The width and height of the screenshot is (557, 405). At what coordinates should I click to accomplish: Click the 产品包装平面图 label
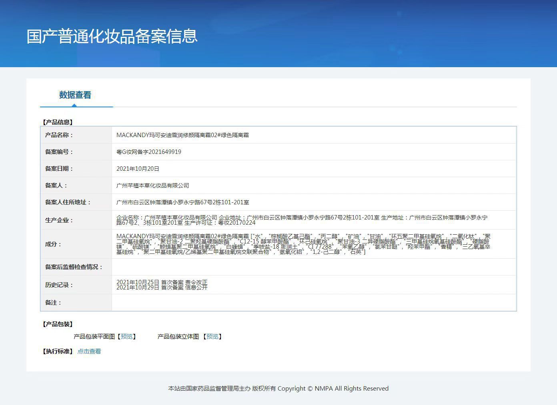(94, 337)
